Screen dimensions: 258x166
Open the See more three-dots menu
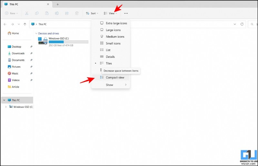[126, 13]
